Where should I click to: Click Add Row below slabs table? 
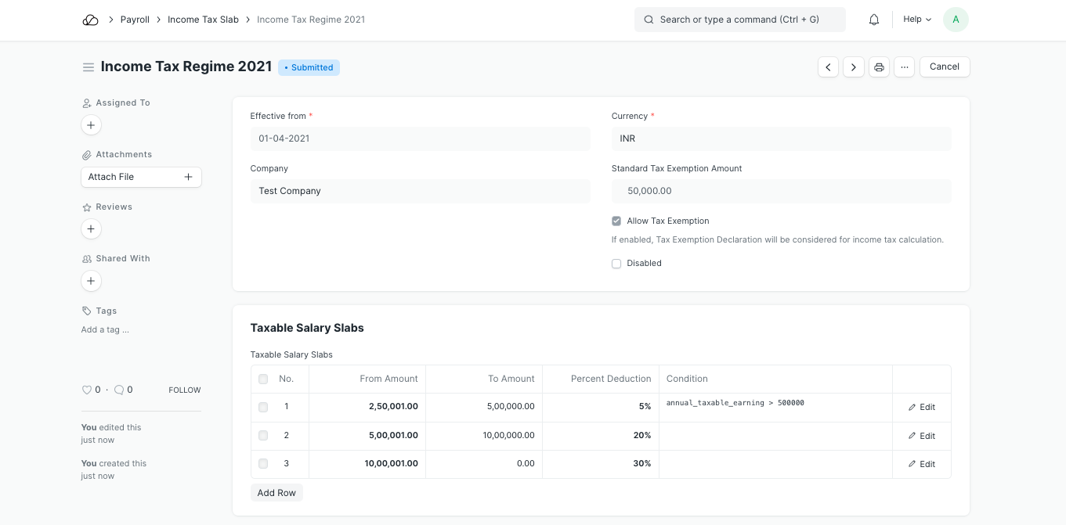276,493
